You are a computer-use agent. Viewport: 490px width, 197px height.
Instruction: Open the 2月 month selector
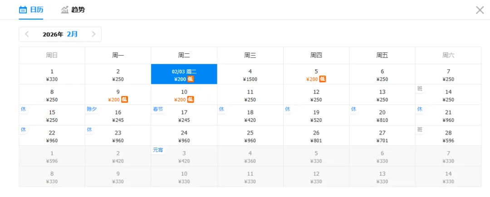[72, 34]
